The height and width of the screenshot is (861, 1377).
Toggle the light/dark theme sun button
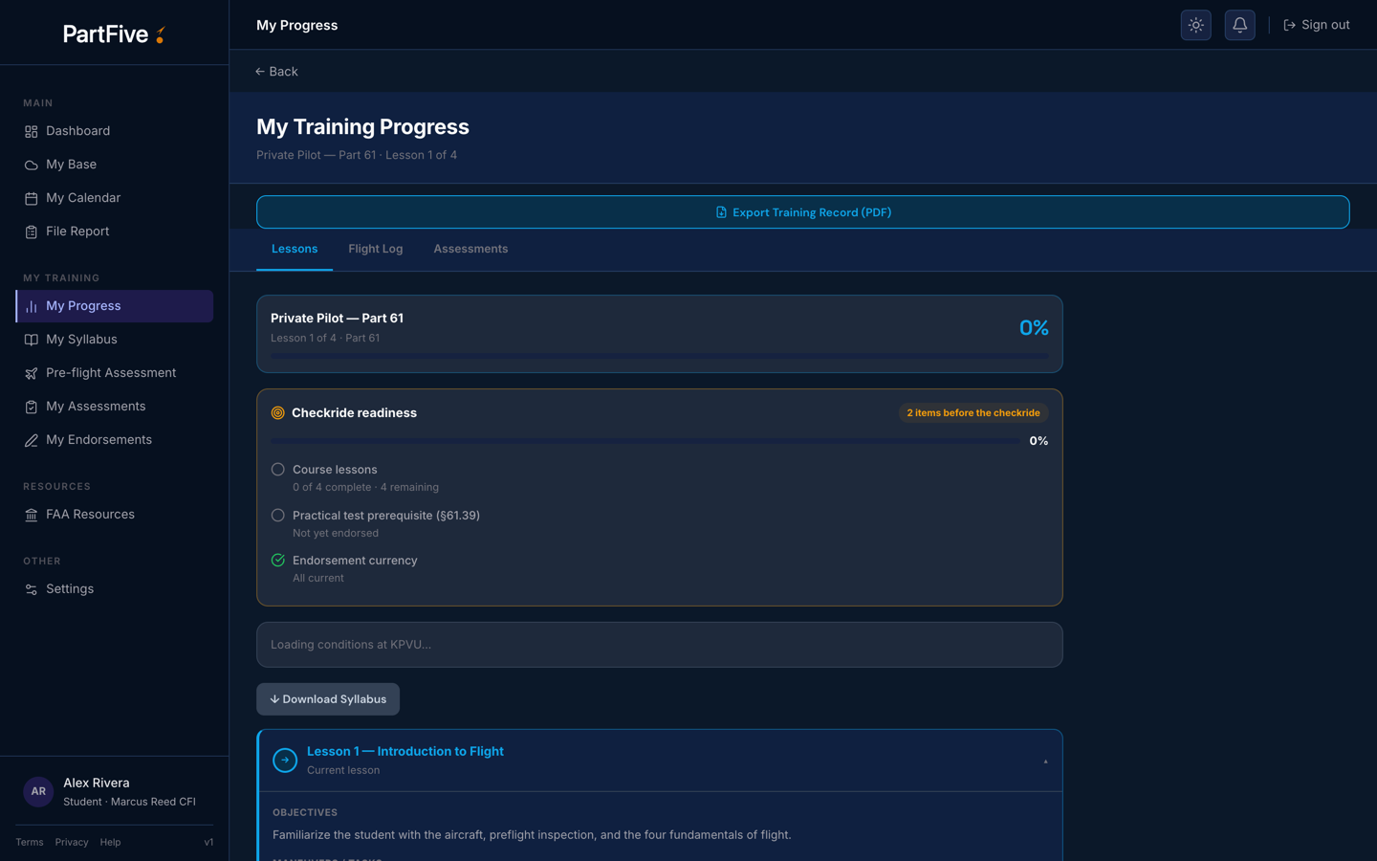point(1196,25)
